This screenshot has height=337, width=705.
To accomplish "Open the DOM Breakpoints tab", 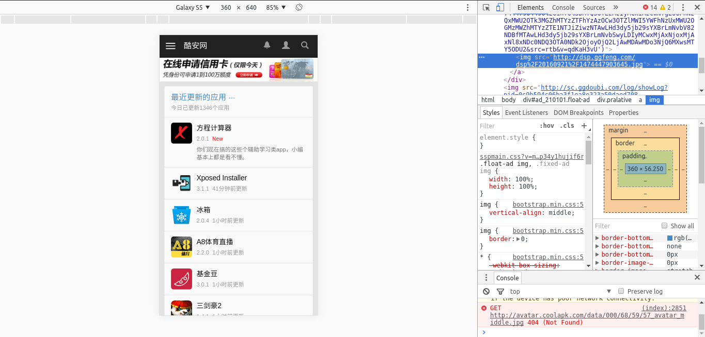I will point(578,112).
